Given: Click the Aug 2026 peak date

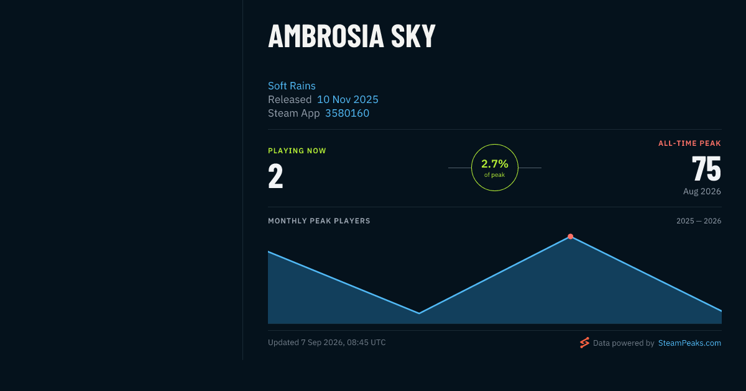Looking at the screenshot, I should click(x=702, y=191).
